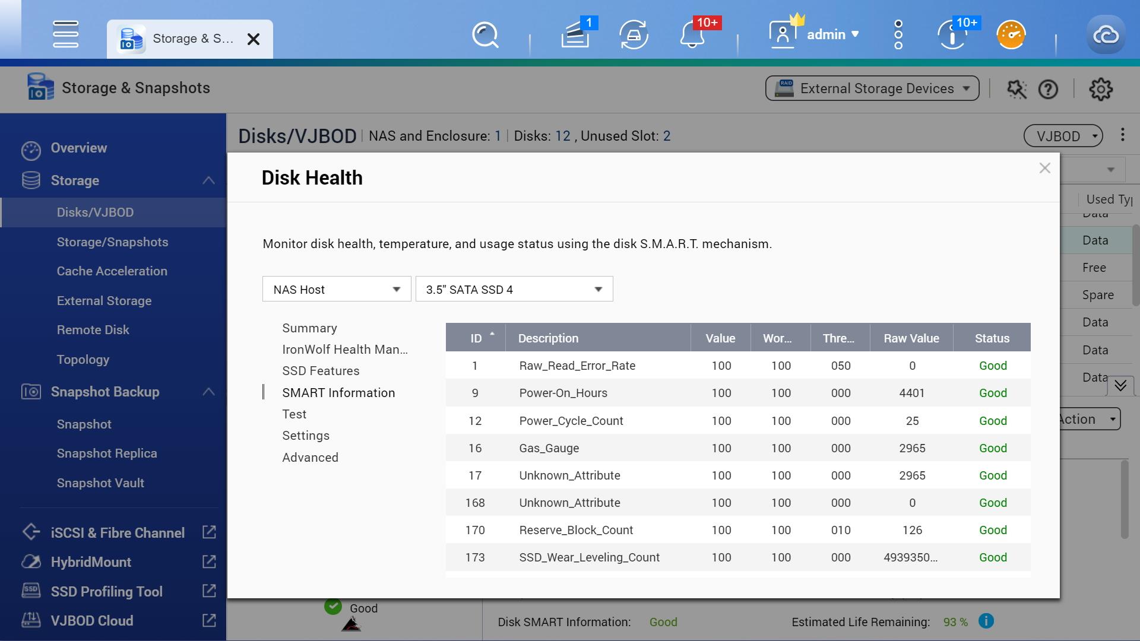
Task: Expand the External Storage Devices dropdown
Action: [x=872, y=88]
